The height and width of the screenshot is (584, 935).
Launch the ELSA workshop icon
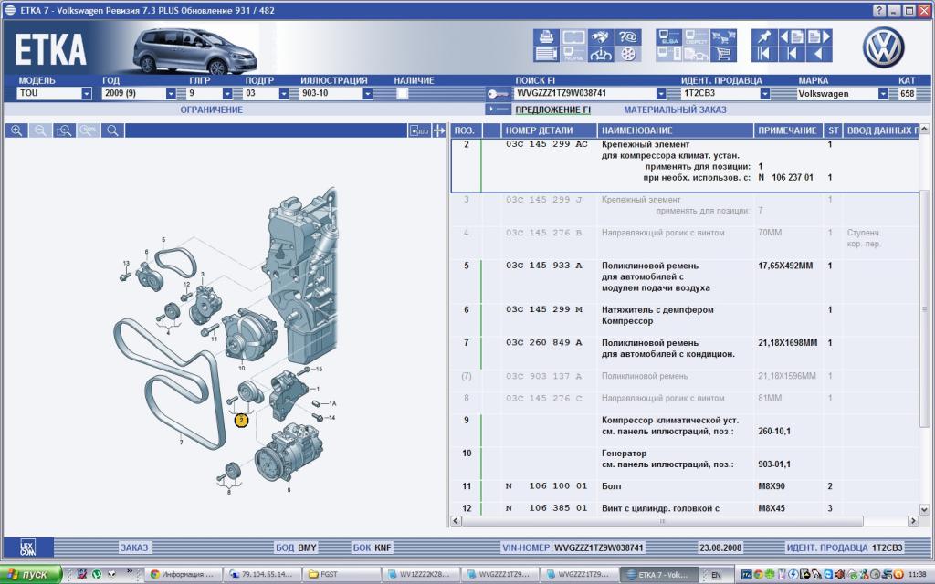669,36
